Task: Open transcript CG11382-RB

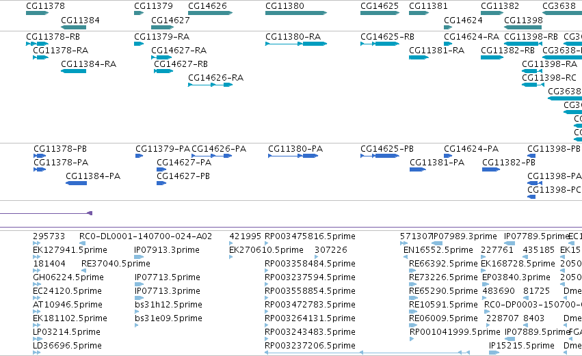Action: click(507, 51)
